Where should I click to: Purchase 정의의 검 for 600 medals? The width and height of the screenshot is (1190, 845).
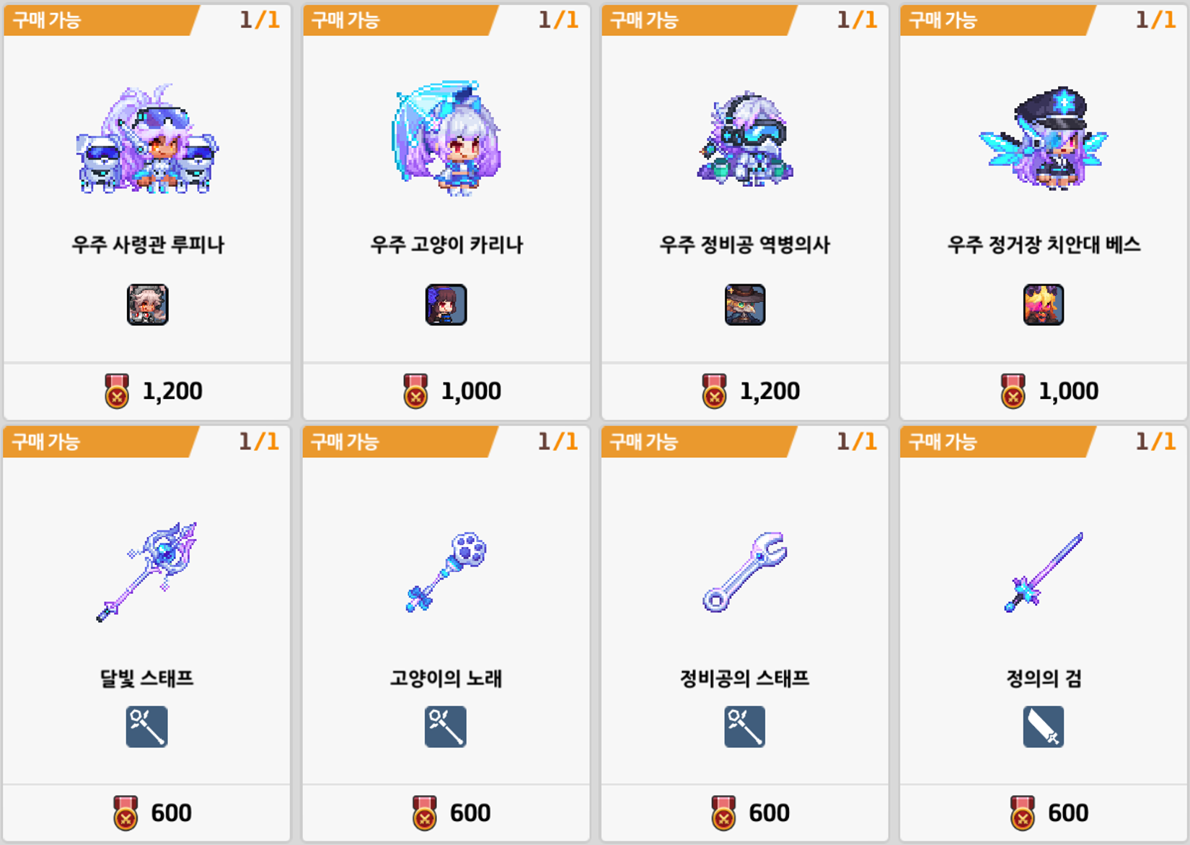[x=1044, y=813]
